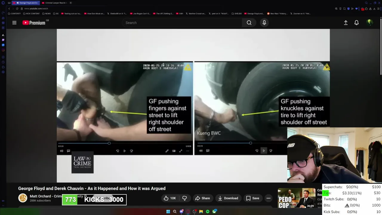Screen dimensions: 382x215
Task: Click in the YouTube search field
Action: 182,23
